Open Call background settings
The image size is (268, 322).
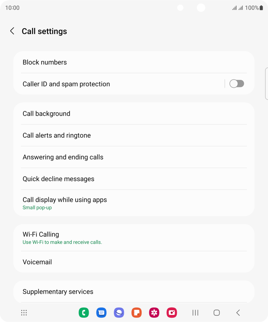point(134,114)
